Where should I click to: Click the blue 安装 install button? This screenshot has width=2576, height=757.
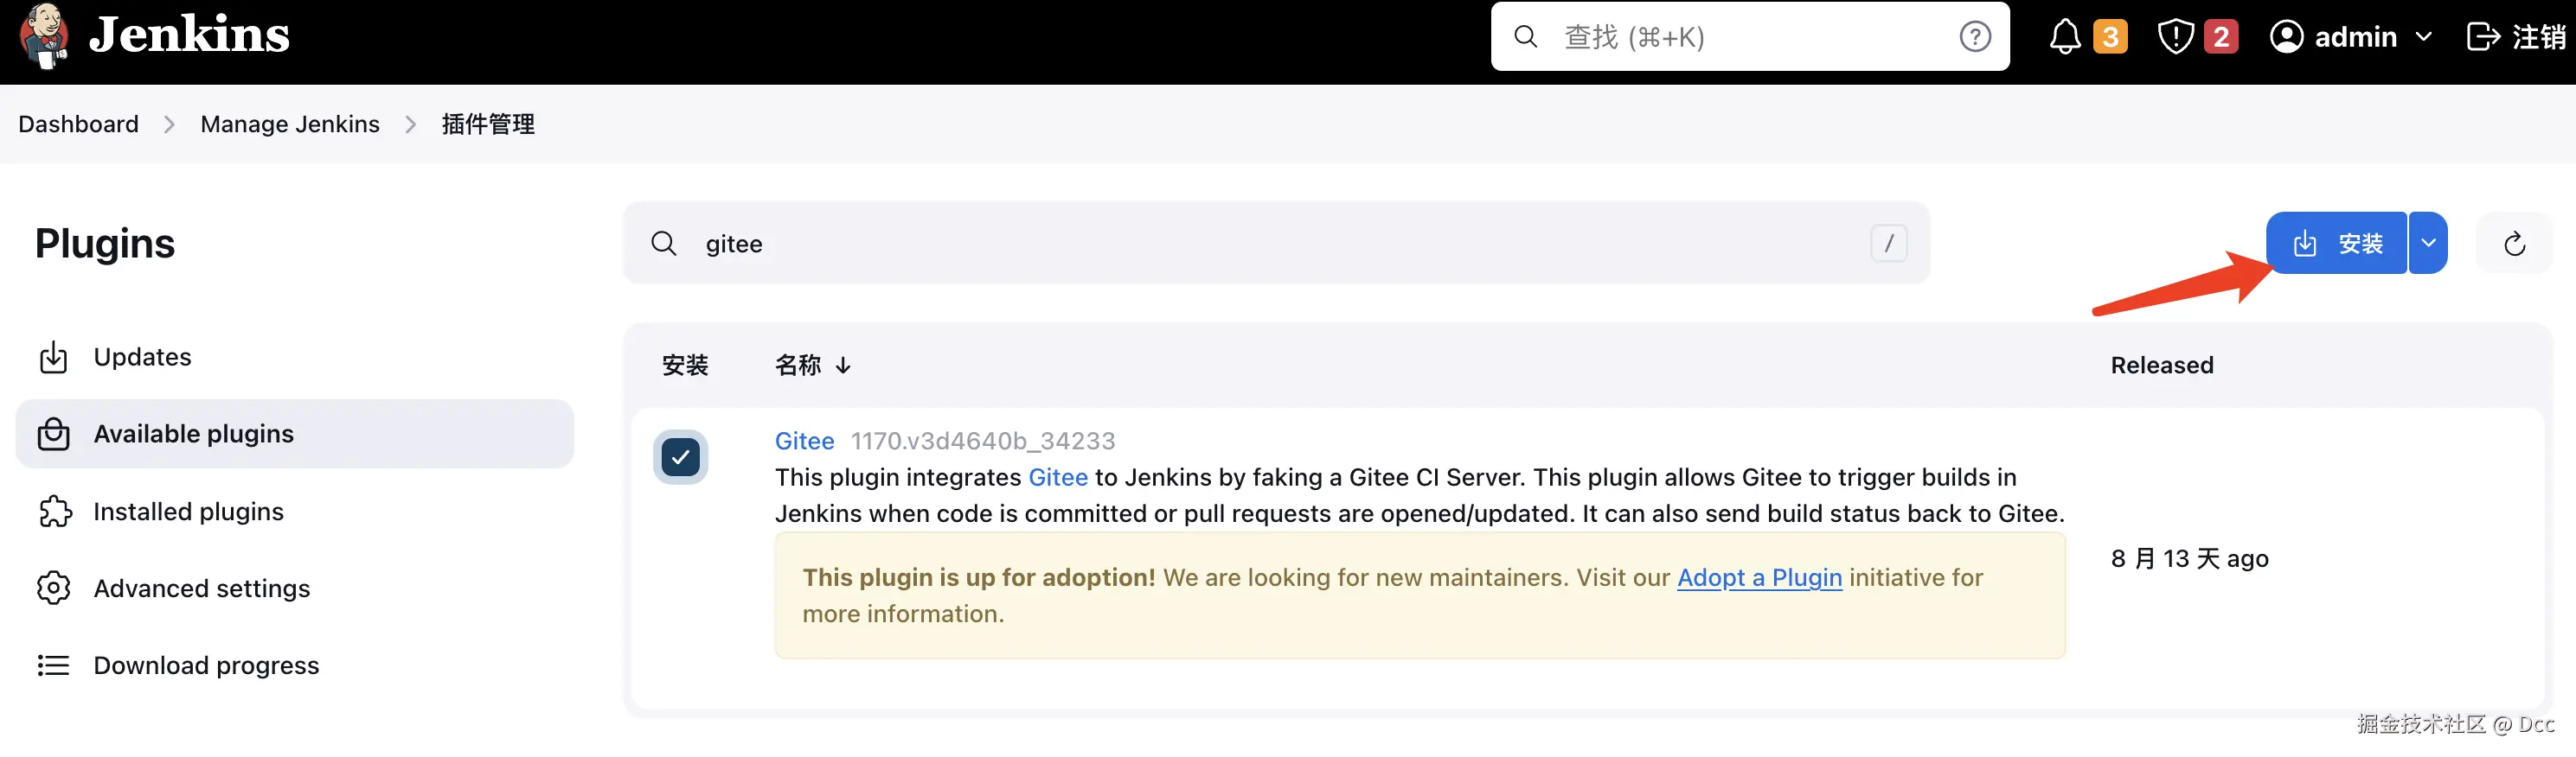(2336, 244)
